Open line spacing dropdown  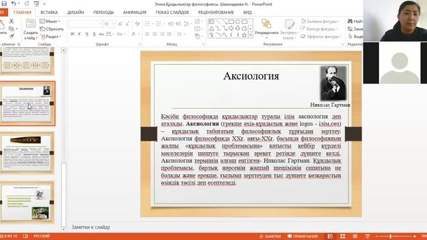[x=187, y=24]
